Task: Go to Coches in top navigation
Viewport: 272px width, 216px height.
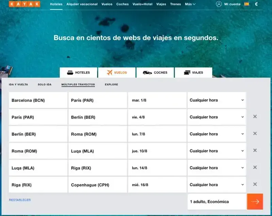Action: click(x=122, y=4)
